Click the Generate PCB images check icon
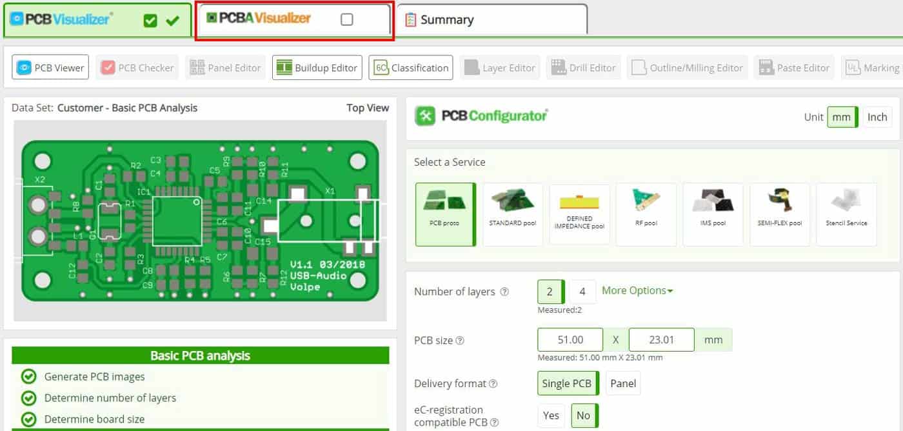The height and width of the screenshot is (431, 903). coord(28,376)
